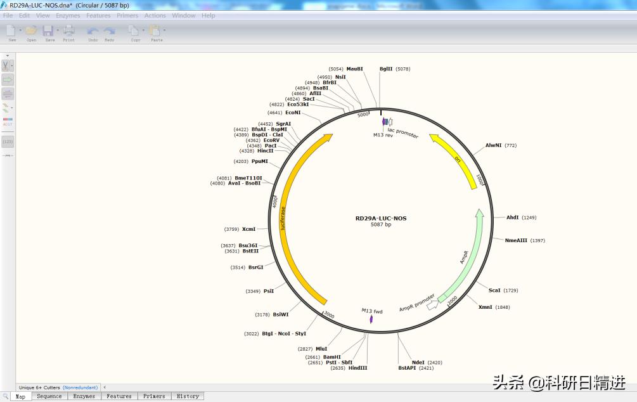Click the Undo toolbar icon
The image size is (637, 402).
tap(93, 30)
